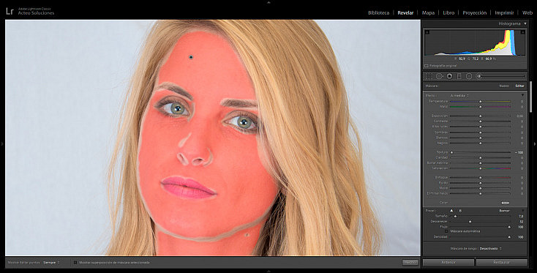Switch to the Biblioteca module
537x273 pixels.
click(x=378, y=12)
